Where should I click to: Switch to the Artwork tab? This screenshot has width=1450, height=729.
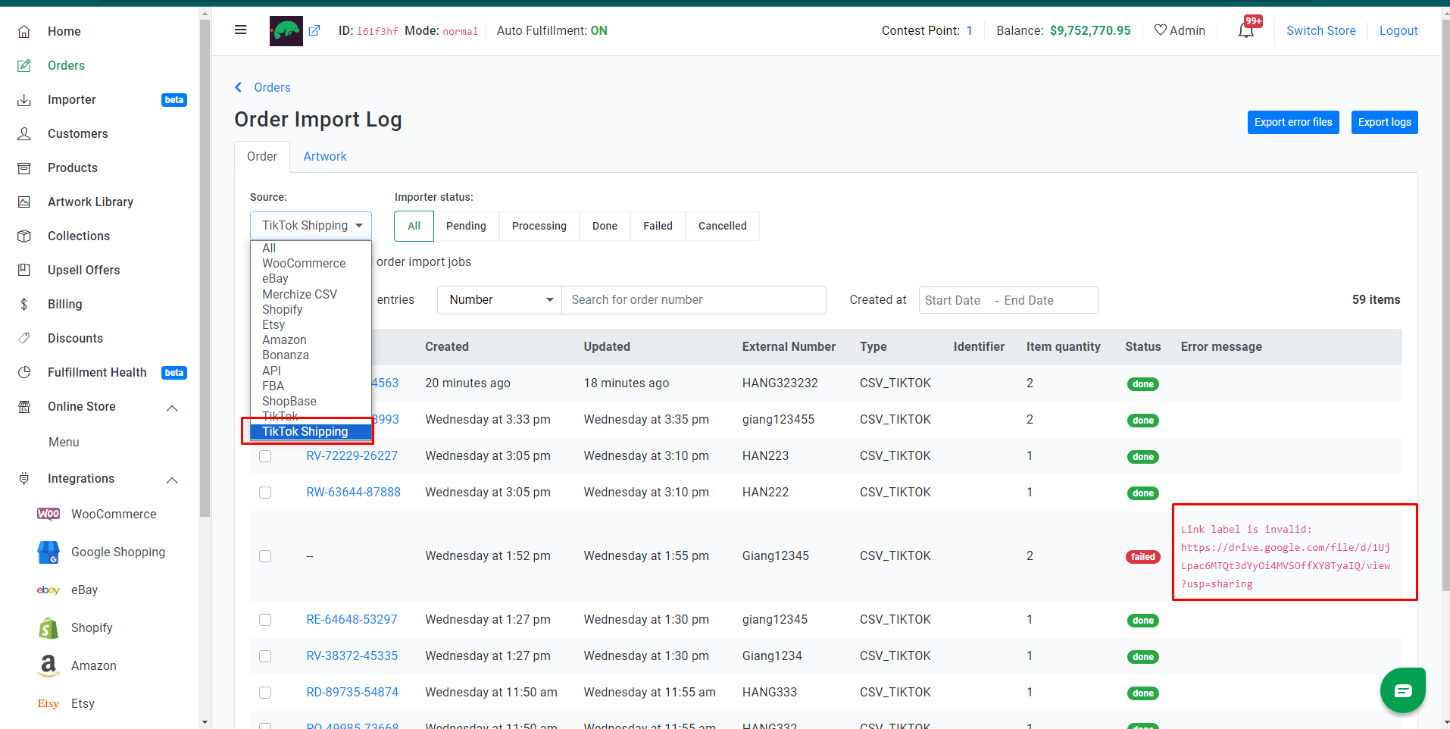point(325,157)
